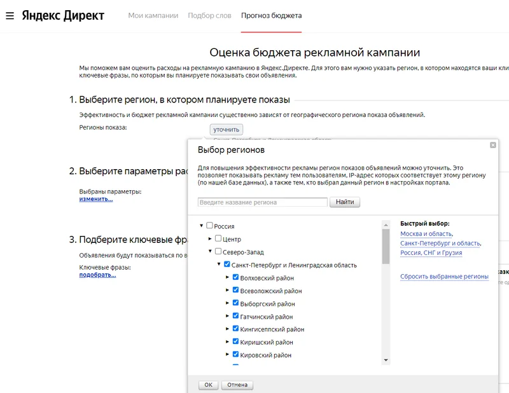Check the Северо-Запад checkbox
Screen dimensions: 509x393
click(218, 251)
